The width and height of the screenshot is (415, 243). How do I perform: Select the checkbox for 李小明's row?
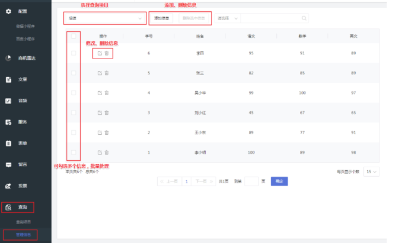(x=74, y=153)
